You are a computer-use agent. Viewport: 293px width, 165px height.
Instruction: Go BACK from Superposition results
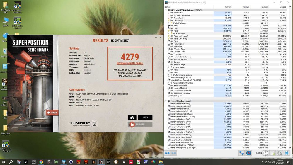(x=52, y=113)
